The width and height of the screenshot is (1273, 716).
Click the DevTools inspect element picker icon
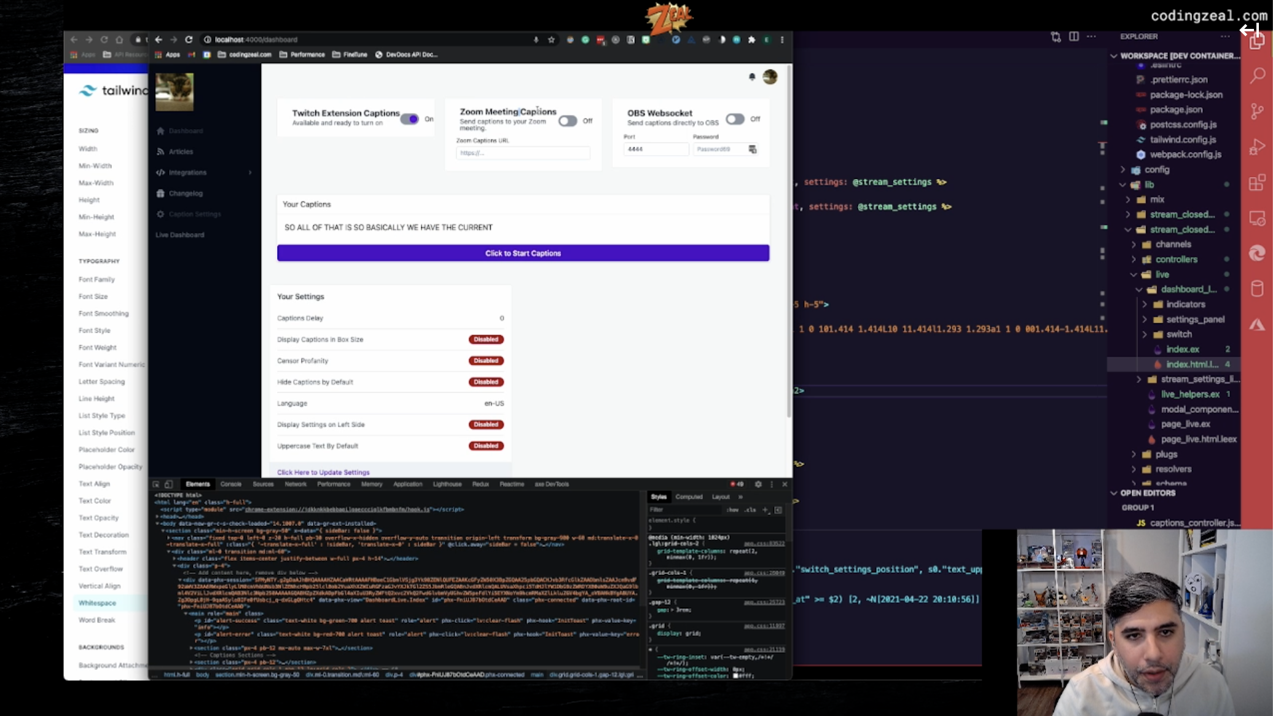tap(156, 484)
